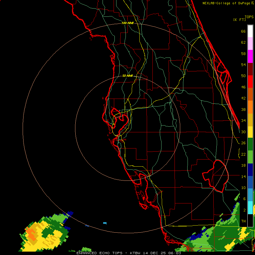Click the "KTBW" station ID in footer
Image resolution: width=255 pixels, height=255 pixels.
tap(135, 253)
